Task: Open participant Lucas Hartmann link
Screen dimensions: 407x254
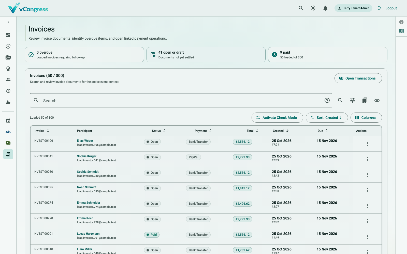Action: point(88,234)
